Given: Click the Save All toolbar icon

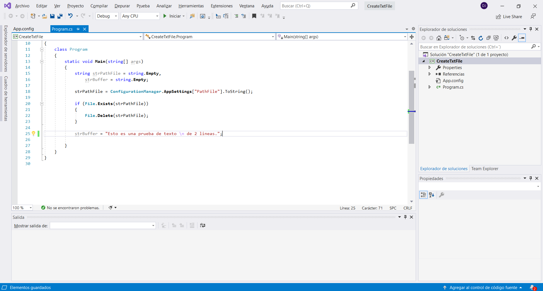Looking at the screenshot, I should 60,16.
